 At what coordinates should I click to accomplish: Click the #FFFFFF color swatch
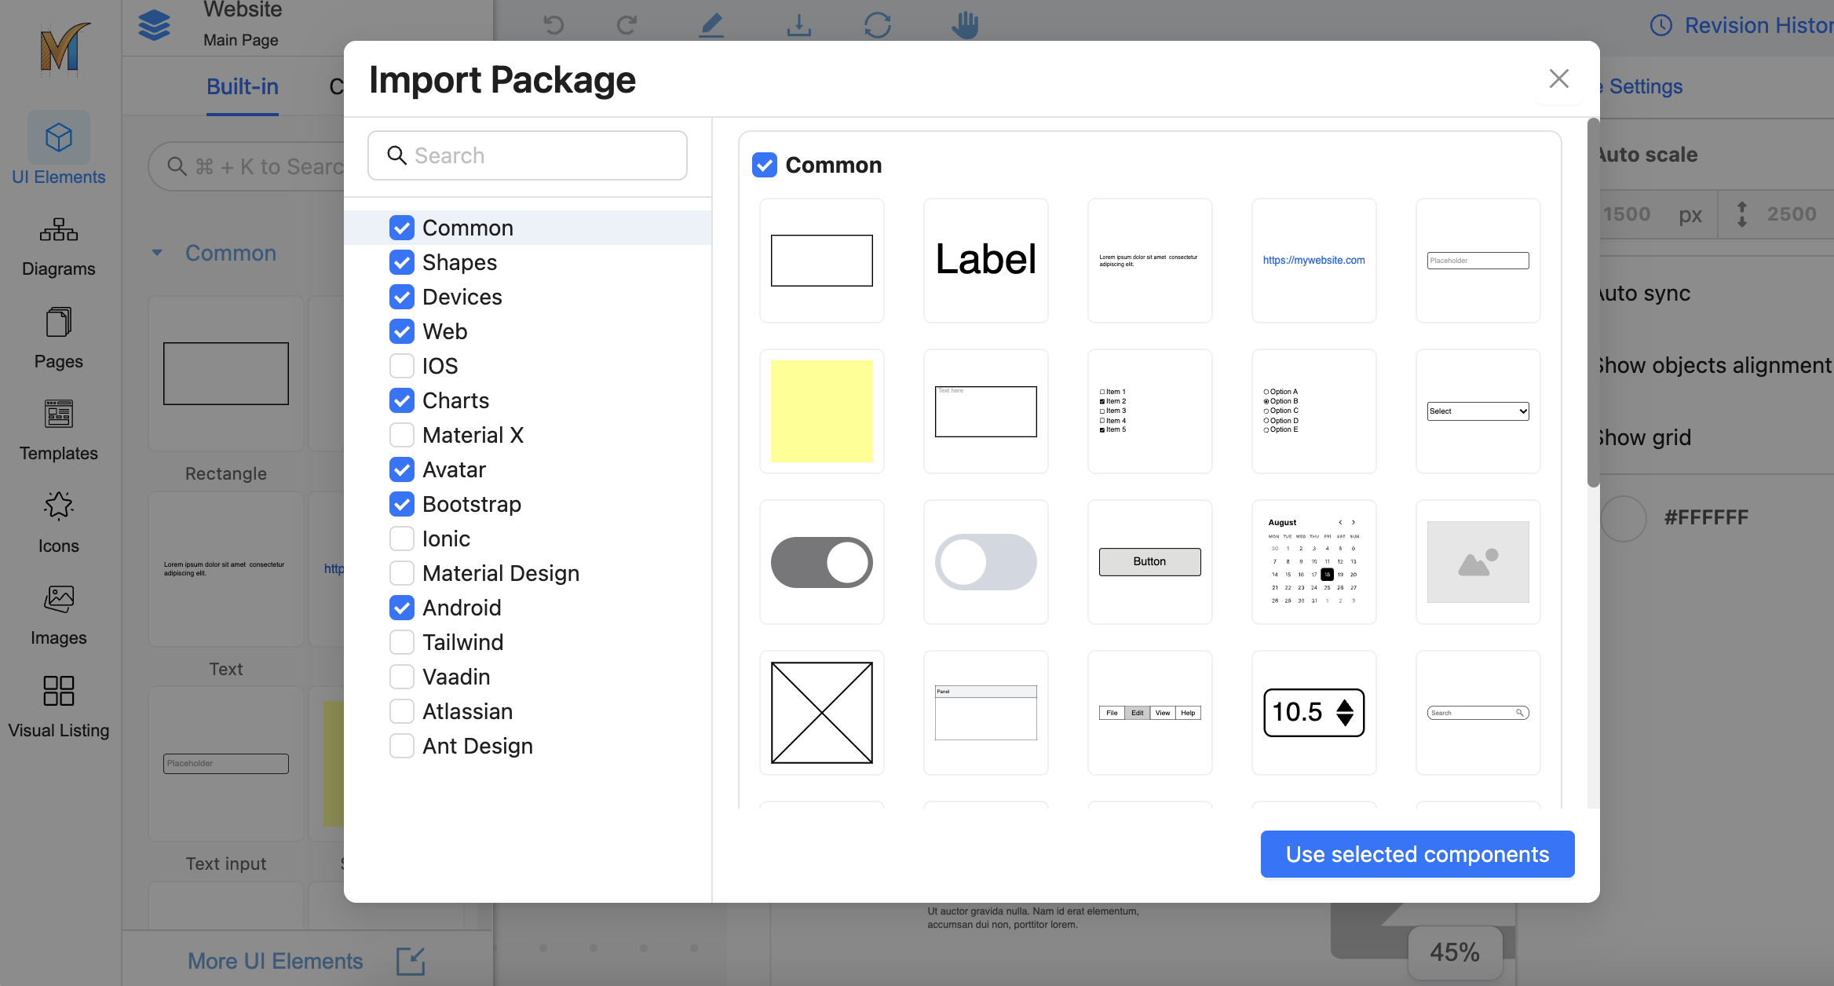(1623, 518)
